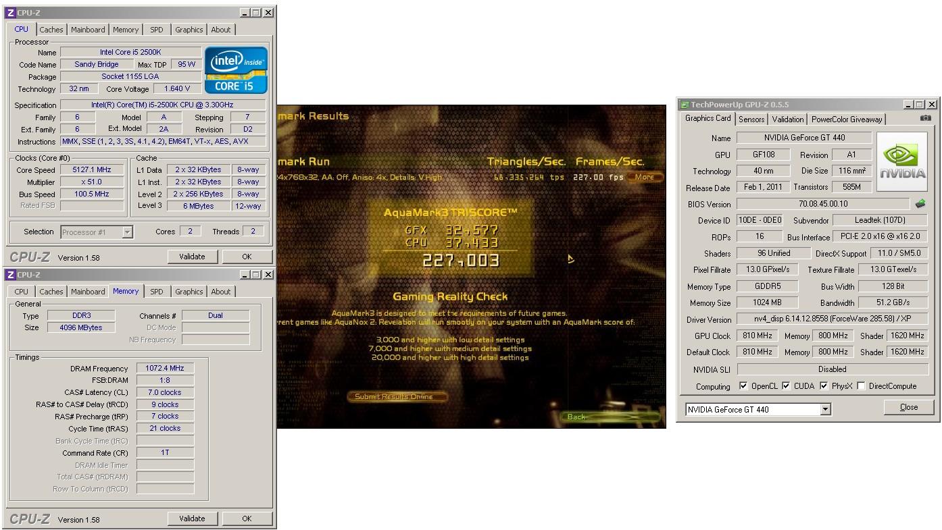Click the More button next to fps
The width and height of the screenshot is (942, 530).
click(644, 178)
